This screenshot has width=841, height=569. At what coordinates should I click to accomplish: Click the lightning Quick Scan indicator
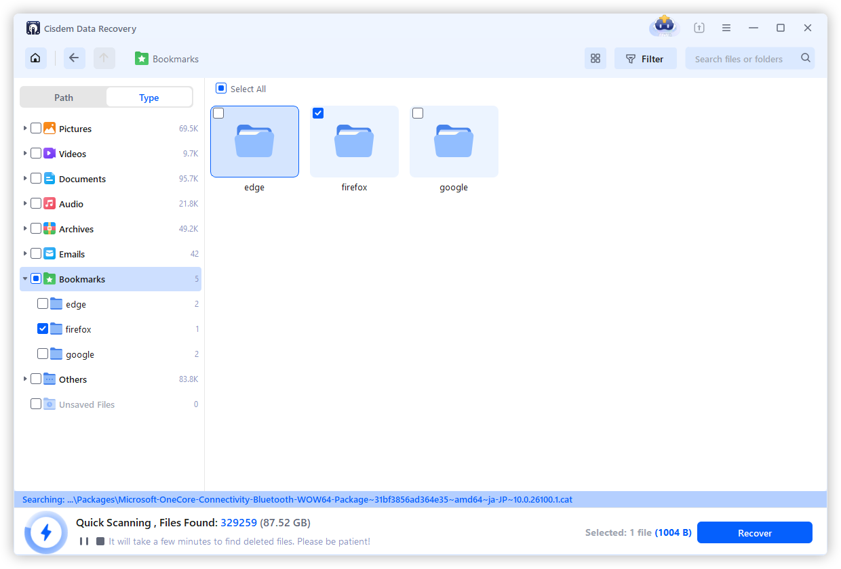coord(45,532)
